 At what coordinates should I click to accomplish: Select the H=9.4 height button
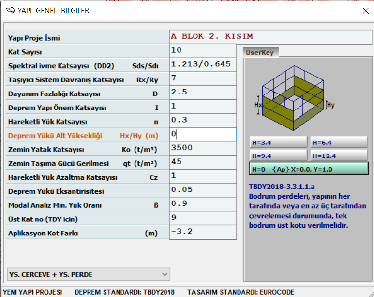click(278, 156)
